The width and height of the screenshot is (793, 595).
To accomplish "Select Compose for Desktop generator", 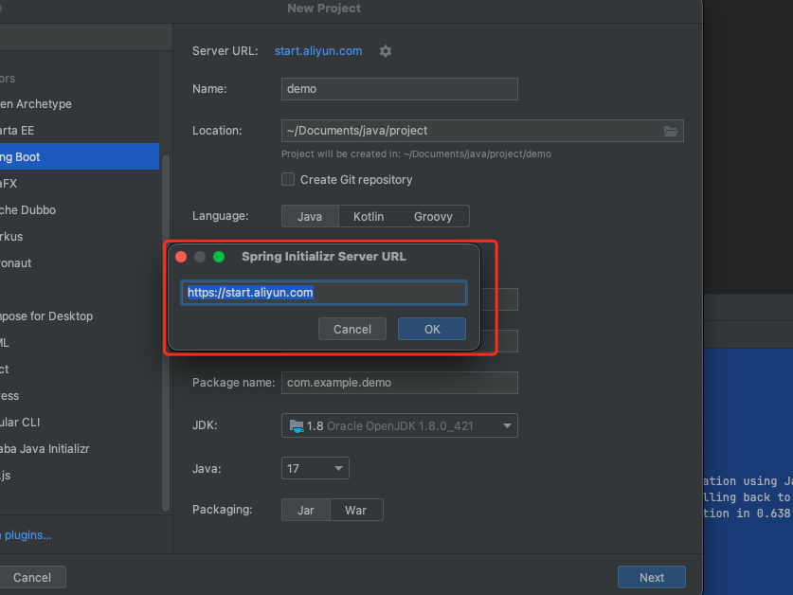I will point(80,316).
